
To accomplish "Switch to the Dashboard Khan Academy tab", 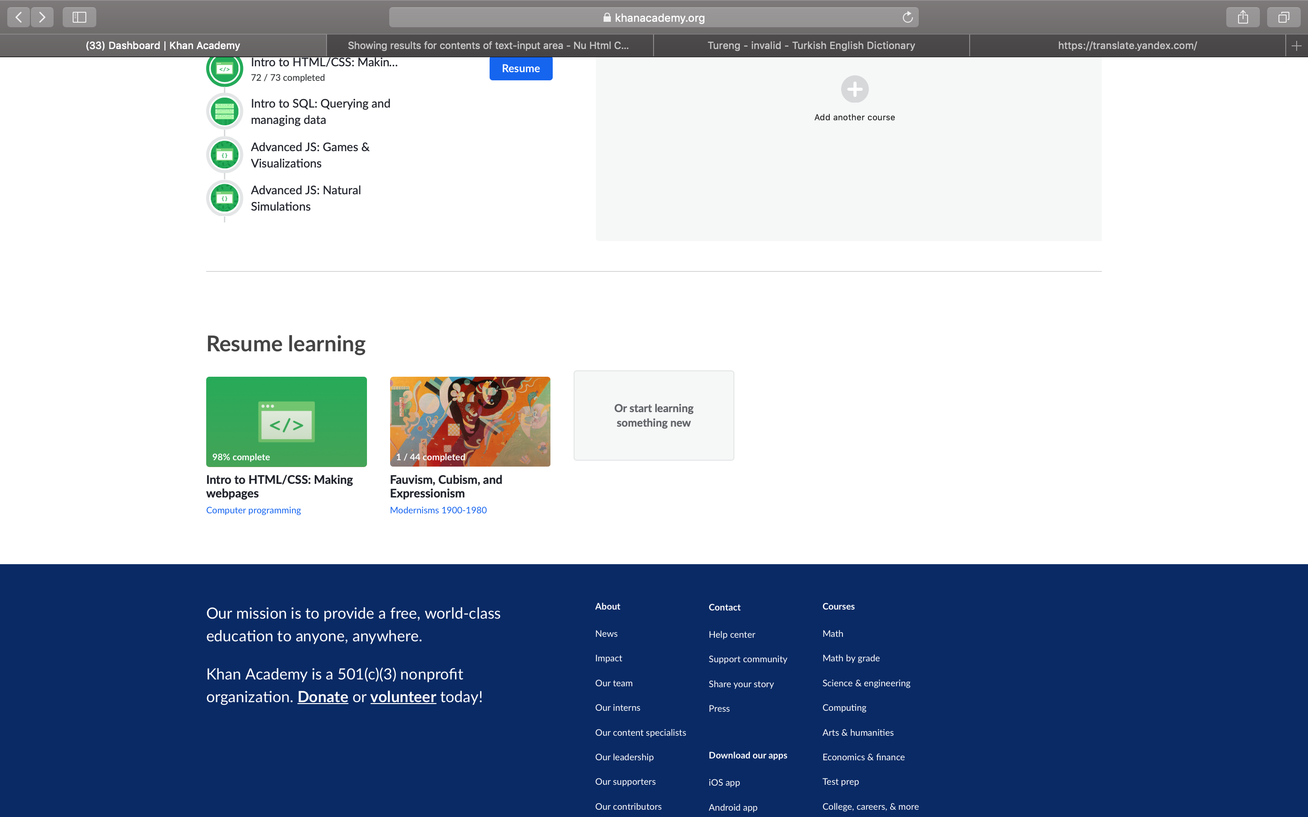I will [163, 46].
